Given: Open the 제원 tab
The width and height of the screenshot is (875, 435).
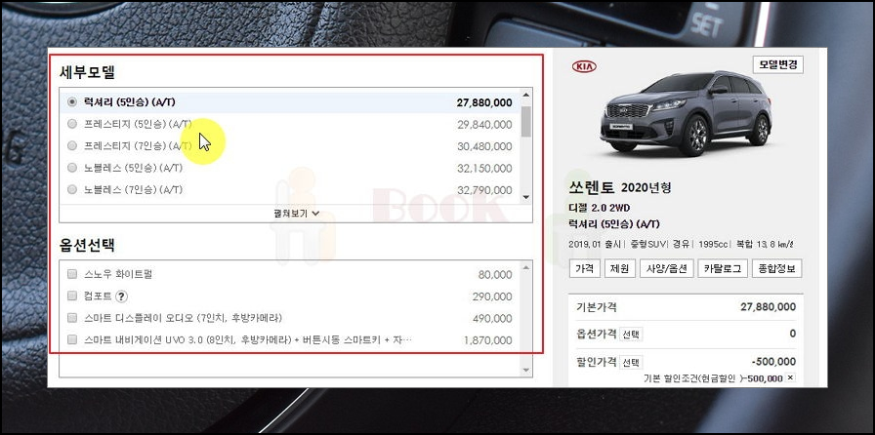Looking at the screenshot, I should (x=619, y=268).
